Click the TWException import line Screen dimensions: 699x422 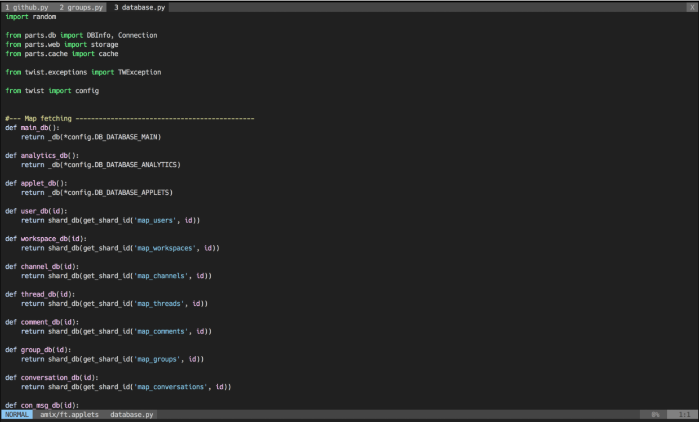pyautogui.click(x=83, y=72)
